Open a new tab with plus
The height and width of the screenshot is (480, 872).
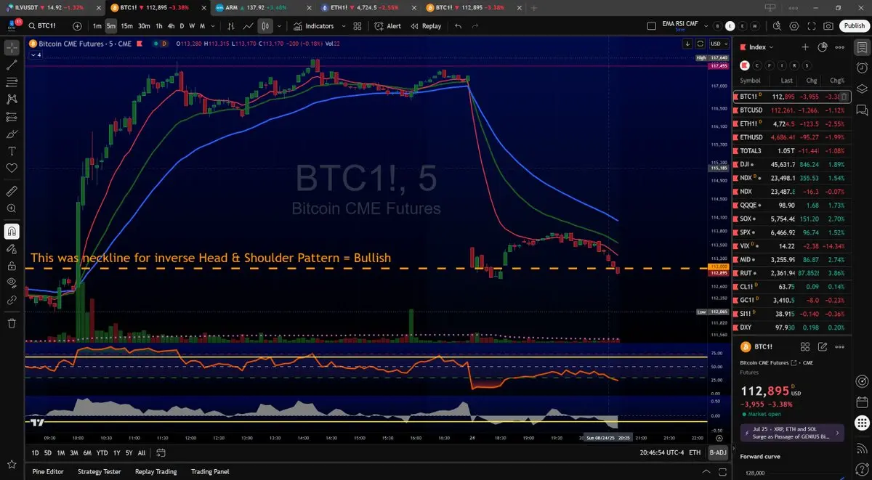[x=534, y=7]
